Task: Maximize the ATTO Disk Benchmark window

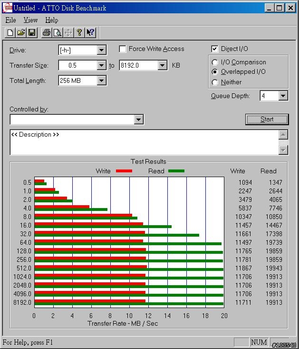Action: 279,8
